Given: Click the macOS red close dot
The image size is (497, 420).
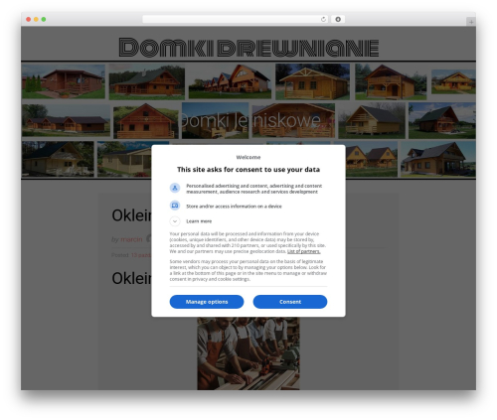Looking at the screenshot, I should click(x=29, y=19).
